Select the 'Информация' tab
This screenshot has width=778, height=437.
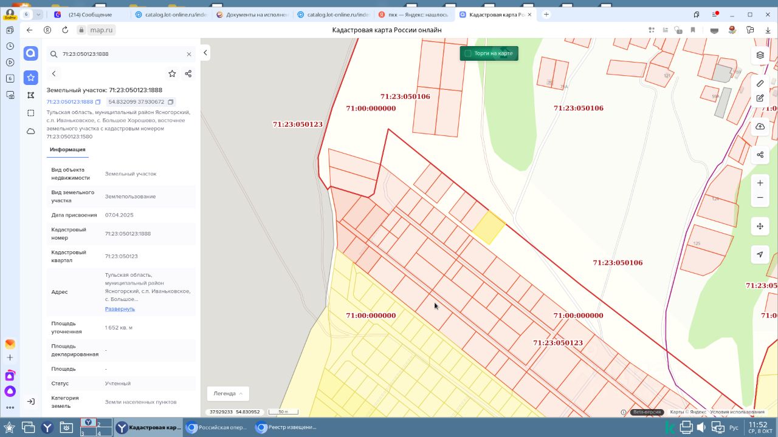[67, 149]
